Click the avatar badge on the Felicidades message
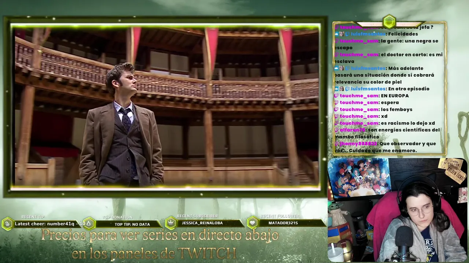Image resolution: width=469 pixels, height=263 pixels. coord(342,34)
